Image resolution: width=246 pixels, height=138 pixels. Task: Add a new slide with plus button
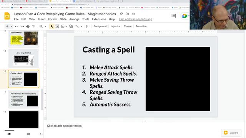[7, 26]
